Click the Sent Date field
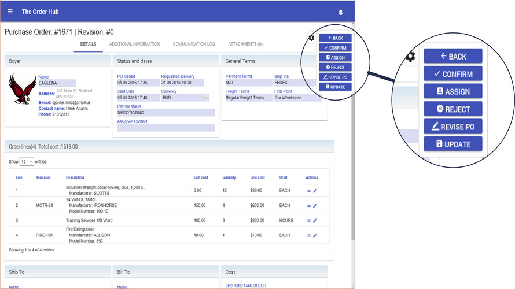This screenshot has height=289, width=515. tap(138, 98)
